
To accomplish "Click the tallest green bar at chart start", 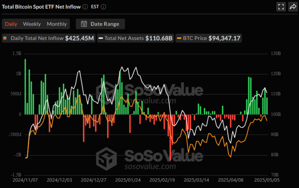I will pos(25,86).
